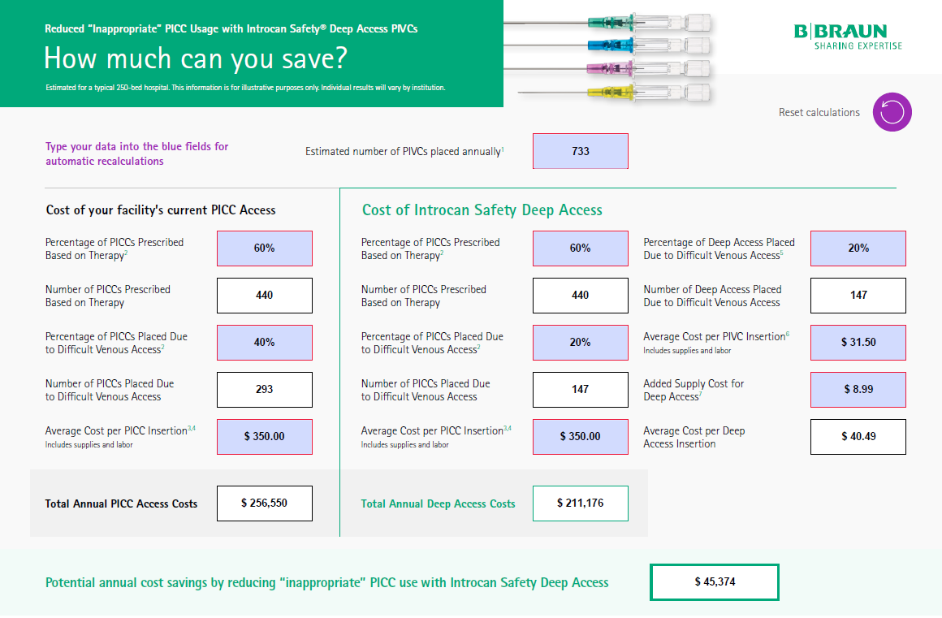Click the "Cost of Introcan Safety Deep Access" heading

point(482,210)
